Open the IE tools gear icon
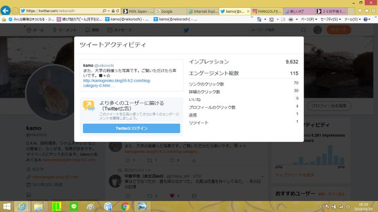Image resolution: width=378 pixels, height=212 pixels. click(374, 11)
